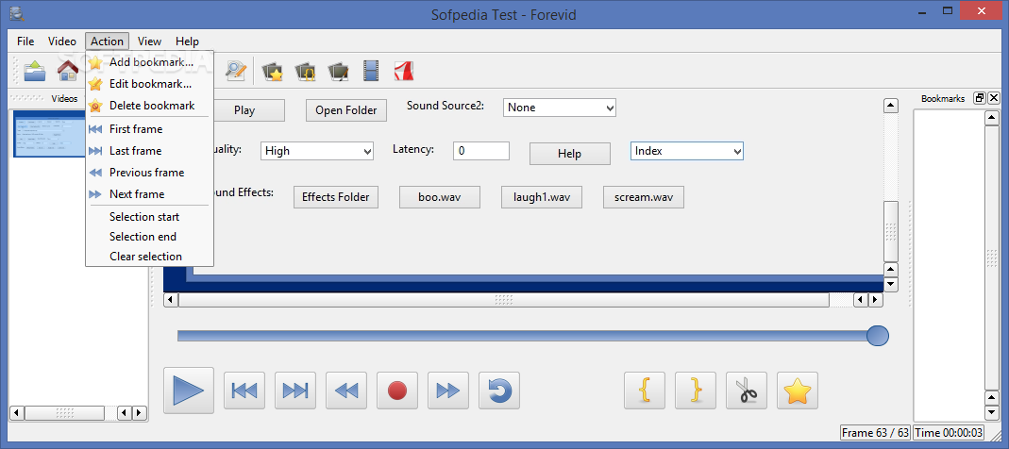The height and width of the screenshot is (449, 1009).
Task: Click the Frame 63 / 63 status field
Action: [x=875, y=433]
